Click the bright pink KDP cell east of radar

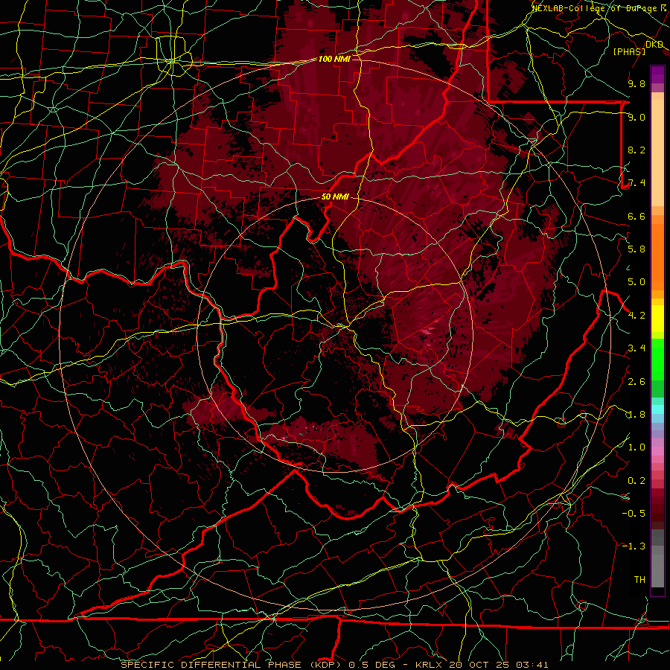coord(427,331)
